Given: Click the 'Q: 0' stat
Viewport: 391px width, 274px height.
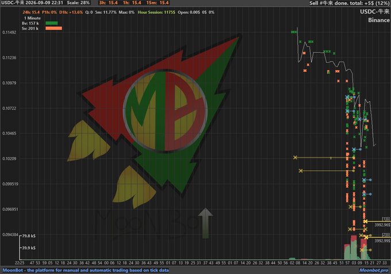Looking at the screenshot, I should (89, 12).
